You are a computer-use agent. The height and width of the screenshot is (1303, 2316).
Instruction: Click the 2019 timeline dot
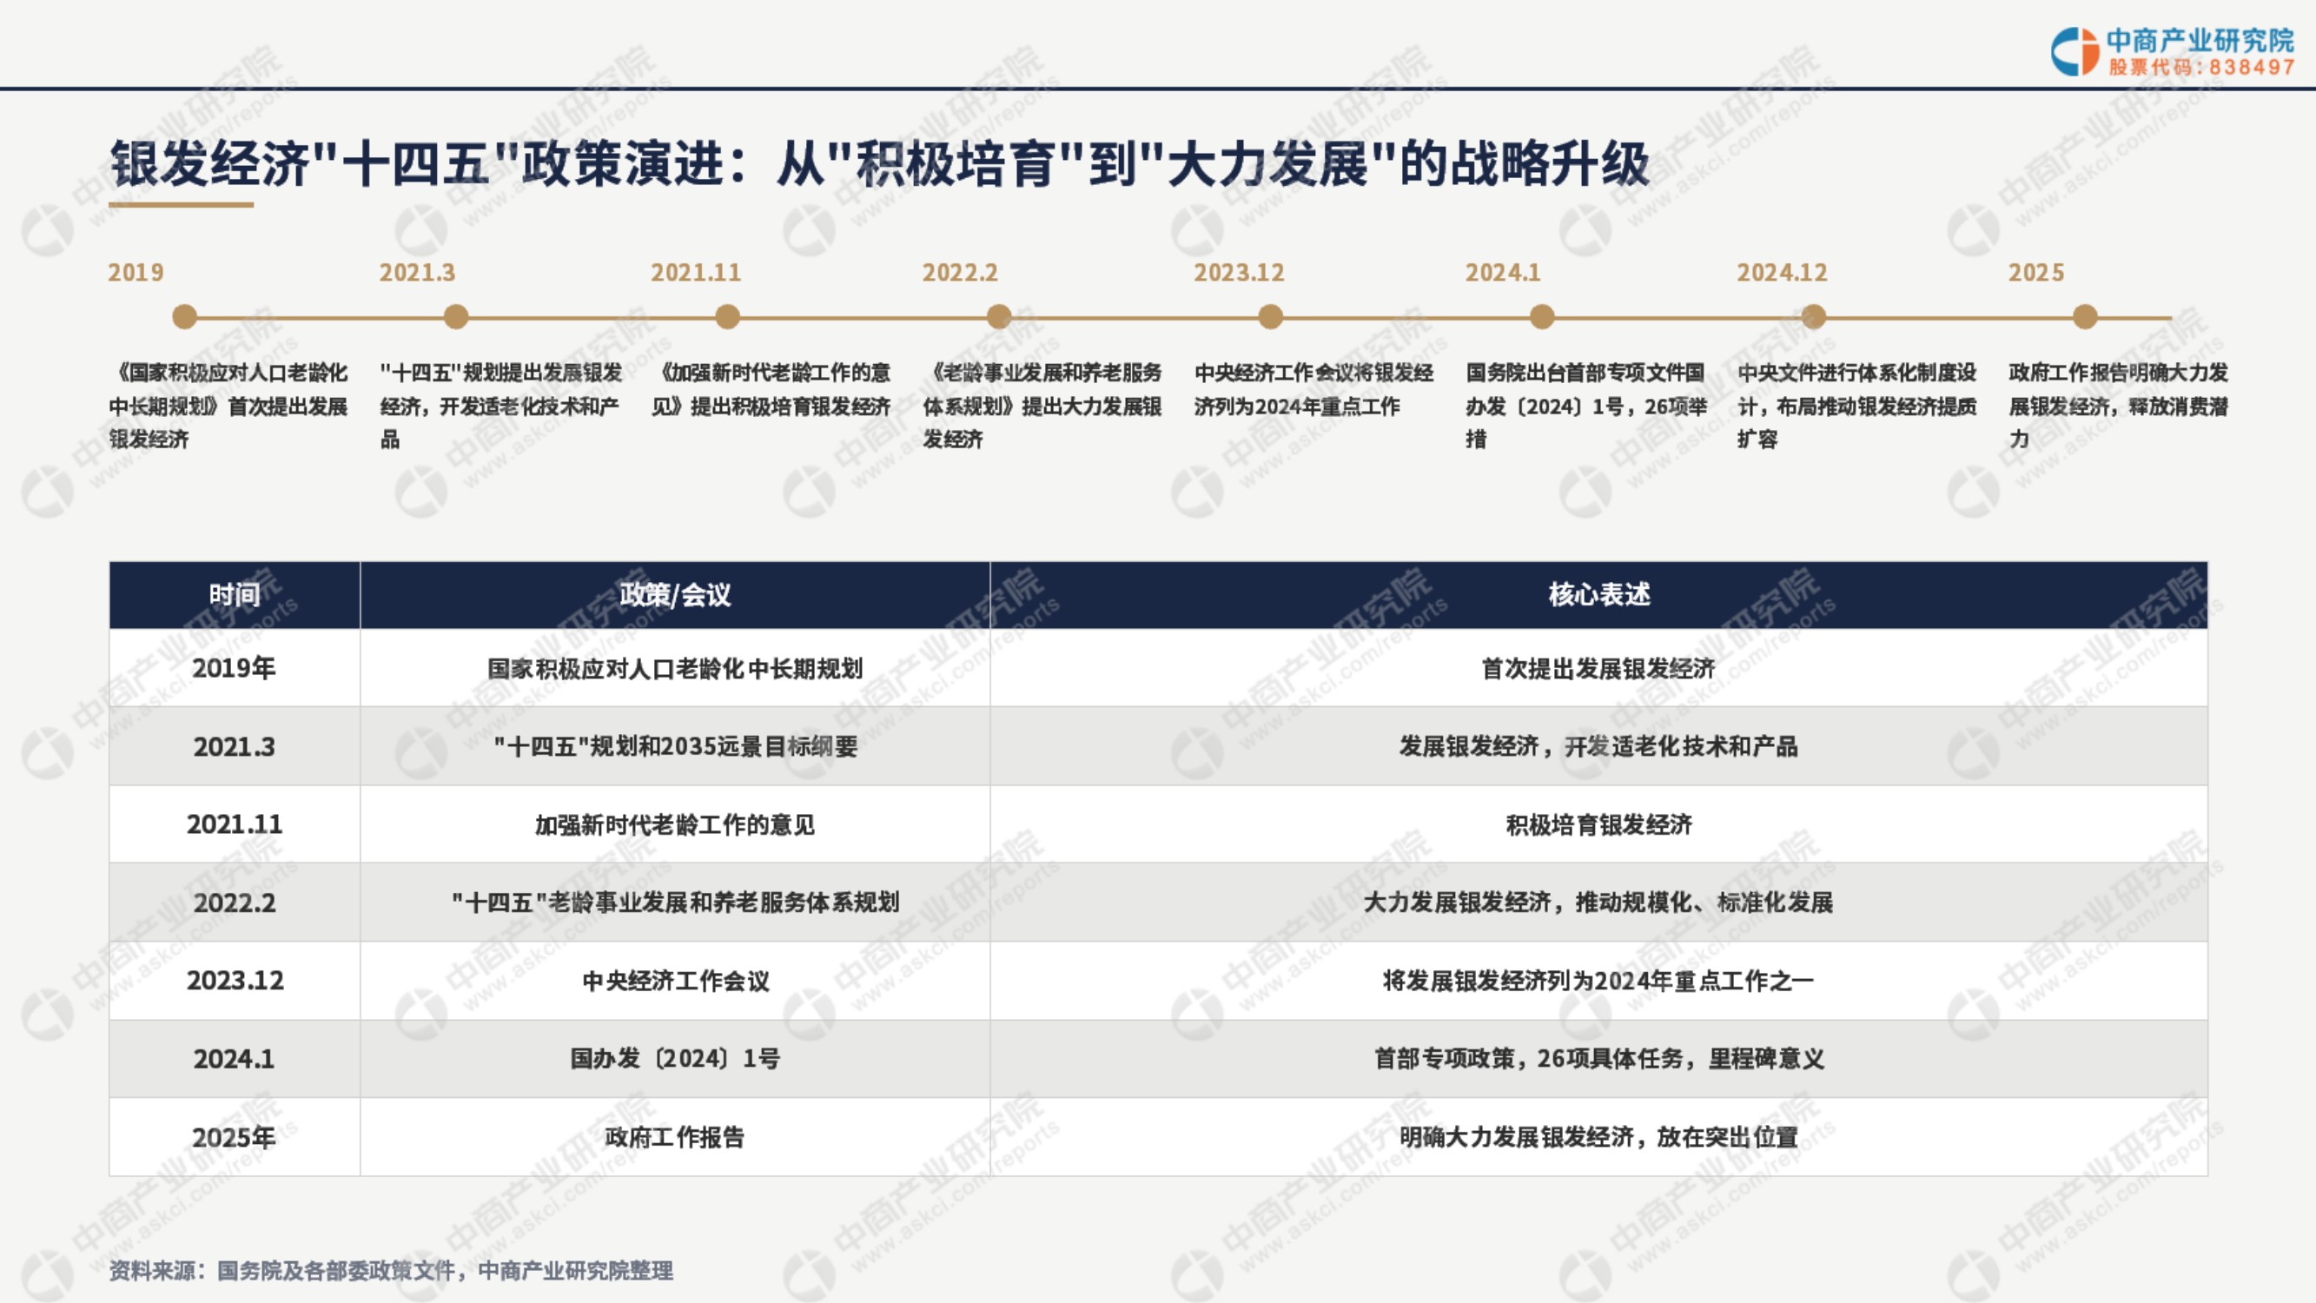pyautogui.click(x=184, y=316)
